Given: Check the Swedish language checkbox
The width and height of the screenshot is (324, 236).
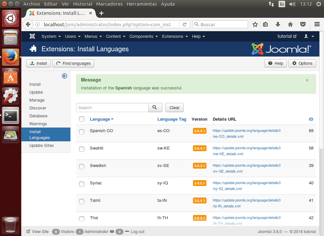Looking at the screenshot, I should pyautogui.click(x=82, y=166).
